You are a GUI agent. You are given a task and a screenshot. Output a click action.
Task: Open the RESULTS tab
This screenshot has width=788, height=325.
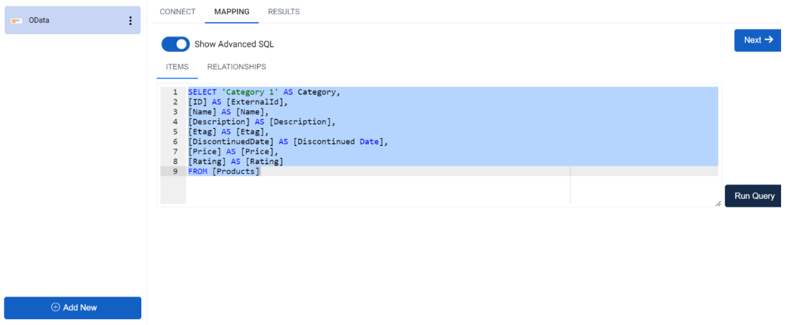click(284, 11)
